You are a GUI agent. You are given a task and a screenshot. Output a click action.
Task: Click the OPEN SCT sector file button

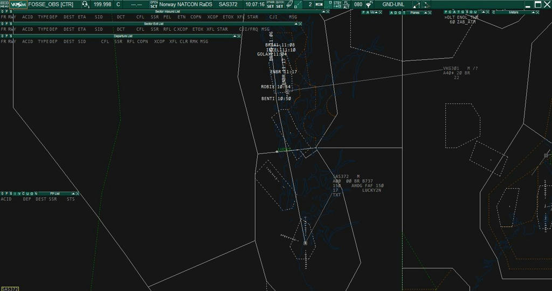pos(154,4)
